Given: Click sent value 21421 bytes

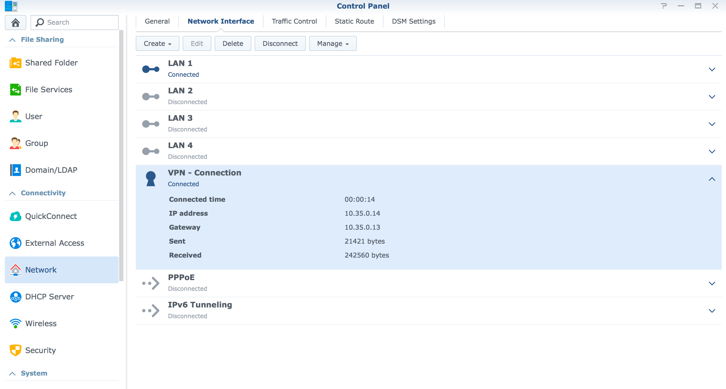Looking at the screenshot, I should point(365,241).
